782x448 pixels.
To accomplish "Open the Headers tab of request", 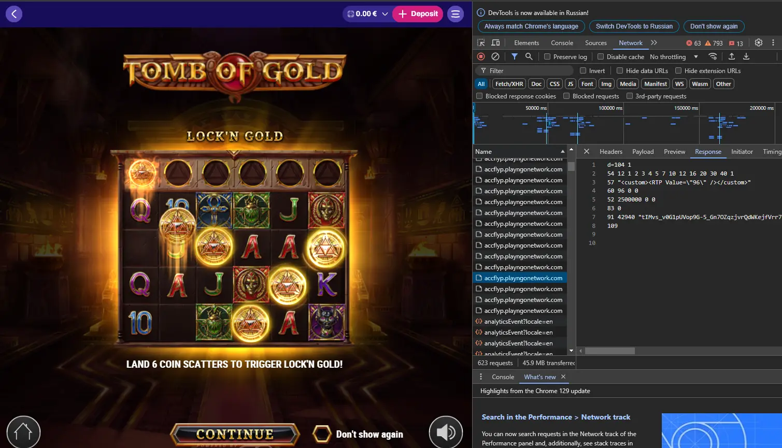I will click(611, 152).
